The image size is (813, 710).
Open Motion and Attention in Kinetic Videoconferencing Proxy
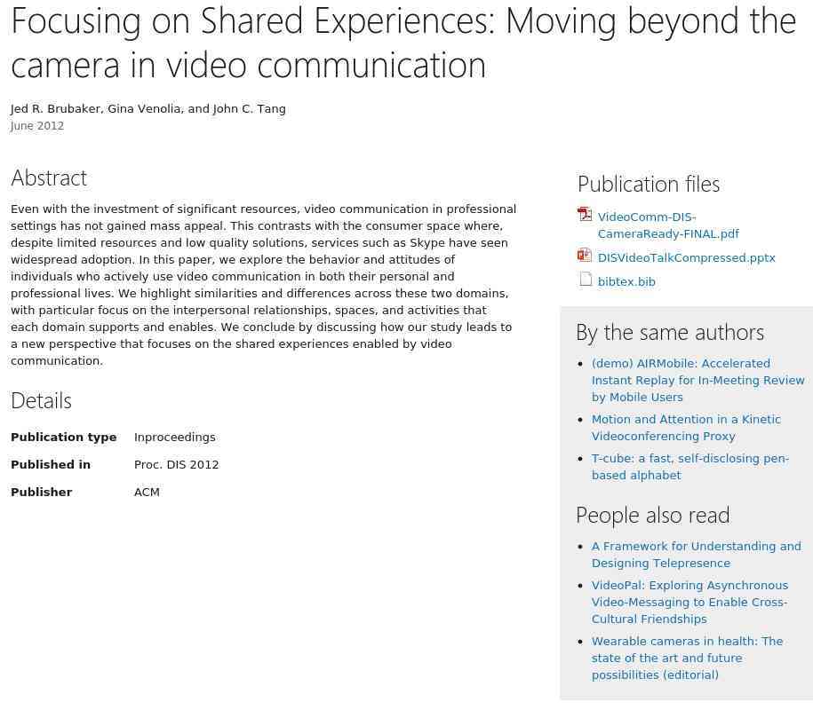[x=686, y=428]
